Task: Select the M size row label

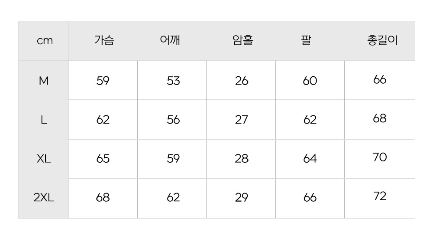Action: (x=44, y=81)
